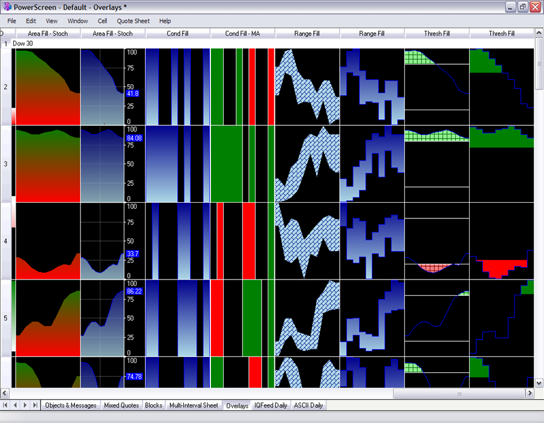Select the Cond Fill - MA column header
Viewport: 544px width, 423px height.
[x=243, y=33]
